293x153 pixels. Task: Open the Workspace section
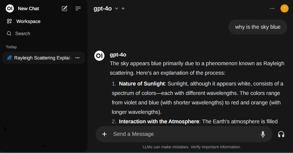[24, 21]
